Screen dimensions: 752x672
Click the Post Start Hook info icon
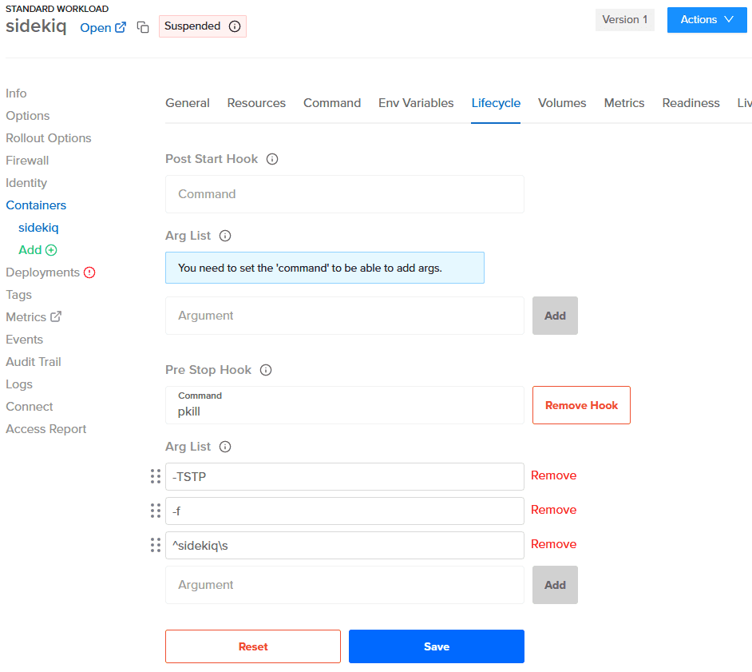pos(272,159)
